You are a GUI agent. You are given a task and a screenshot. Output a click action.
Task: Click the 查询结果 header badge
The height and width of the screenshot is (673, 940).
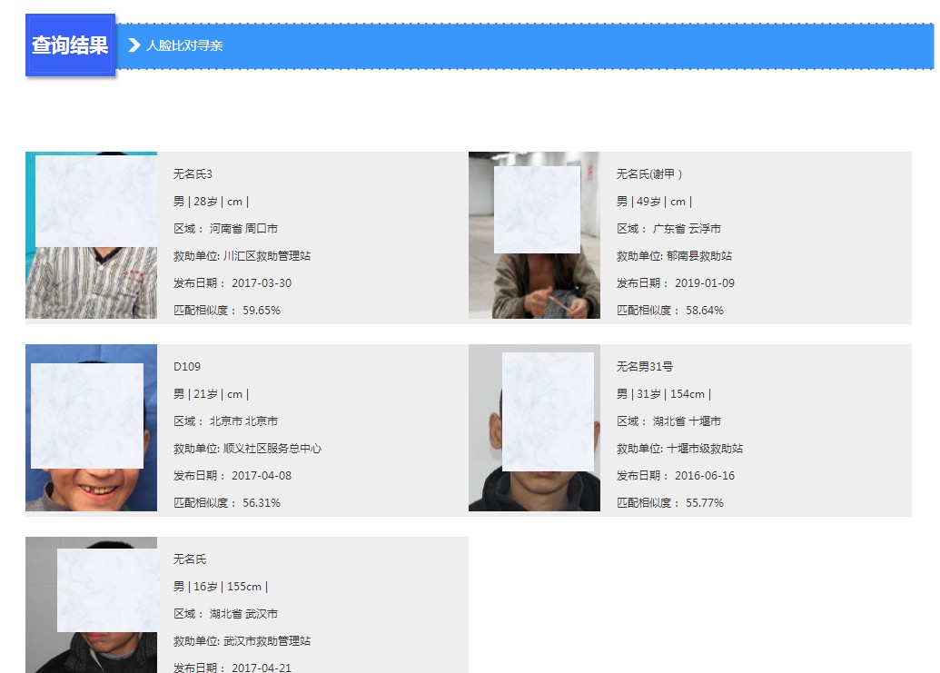(70, 45)
